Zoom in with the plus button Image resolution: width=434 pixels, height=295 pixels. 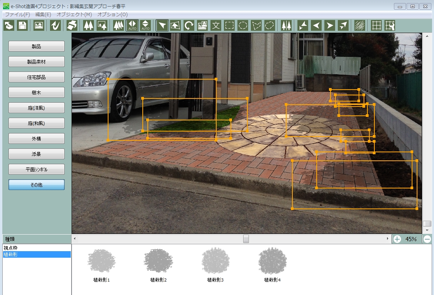pos(397,239)
